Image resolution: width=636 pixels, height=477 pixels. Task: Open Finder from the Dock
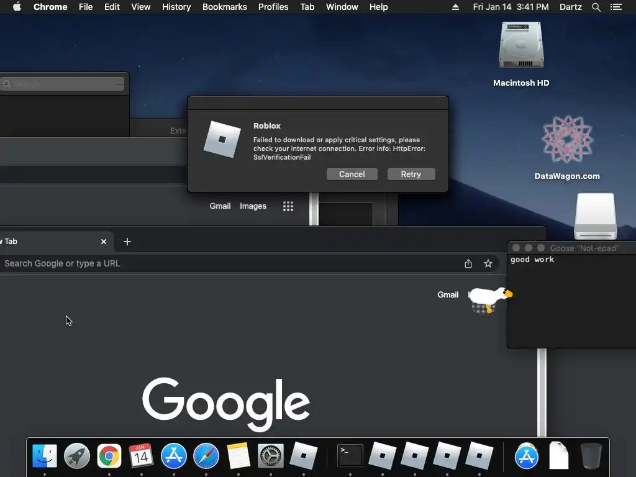45,456
